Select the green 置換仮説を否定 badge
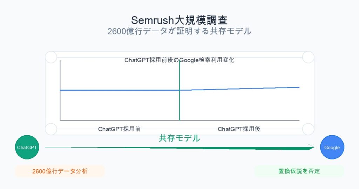 (x=299, y=171)
